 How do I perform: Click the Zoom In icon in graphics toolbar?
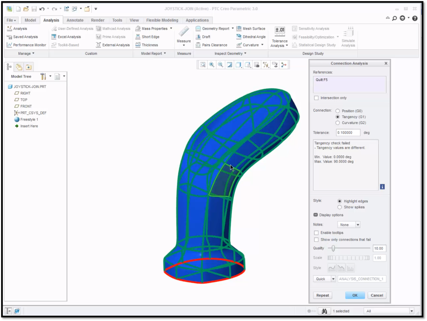[212, 65]
